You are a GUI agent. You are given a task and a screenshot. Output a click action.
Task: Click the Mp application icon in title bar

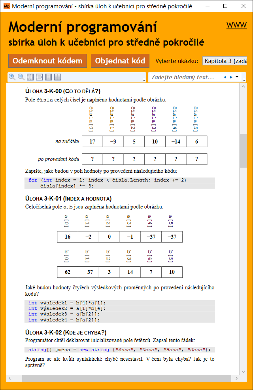(x=6, y=6)
